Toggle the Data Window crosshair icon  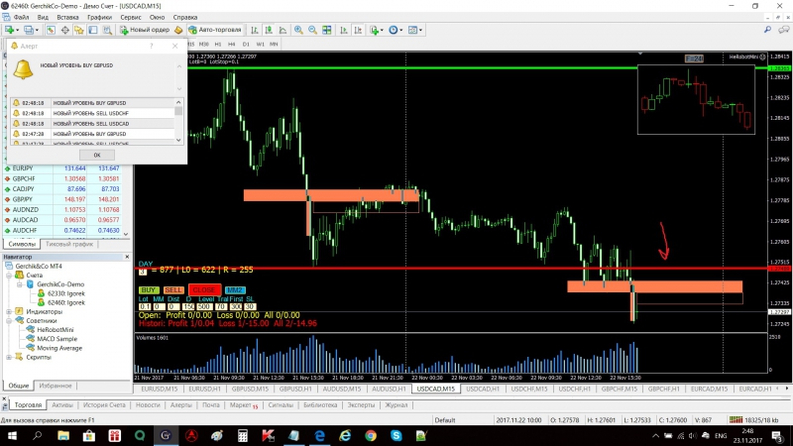(x=64, y=30)
